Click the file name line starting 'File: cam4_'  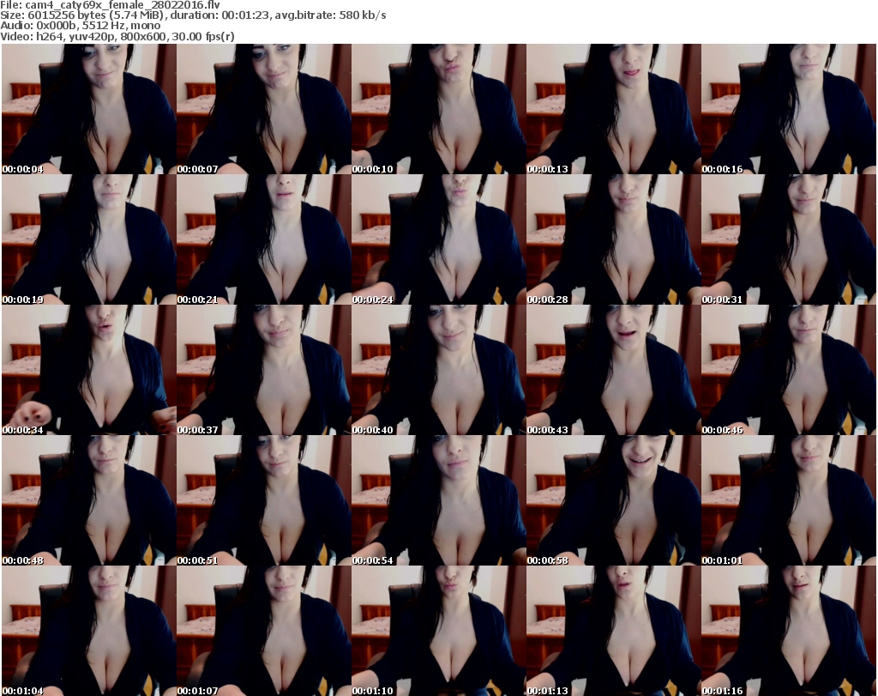coord(111,5)
